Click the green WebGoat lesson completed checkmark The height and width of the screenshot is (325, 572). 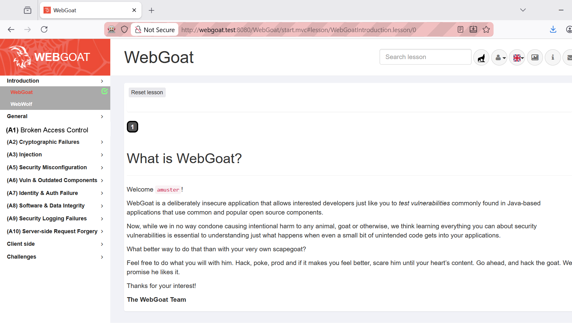104,91
